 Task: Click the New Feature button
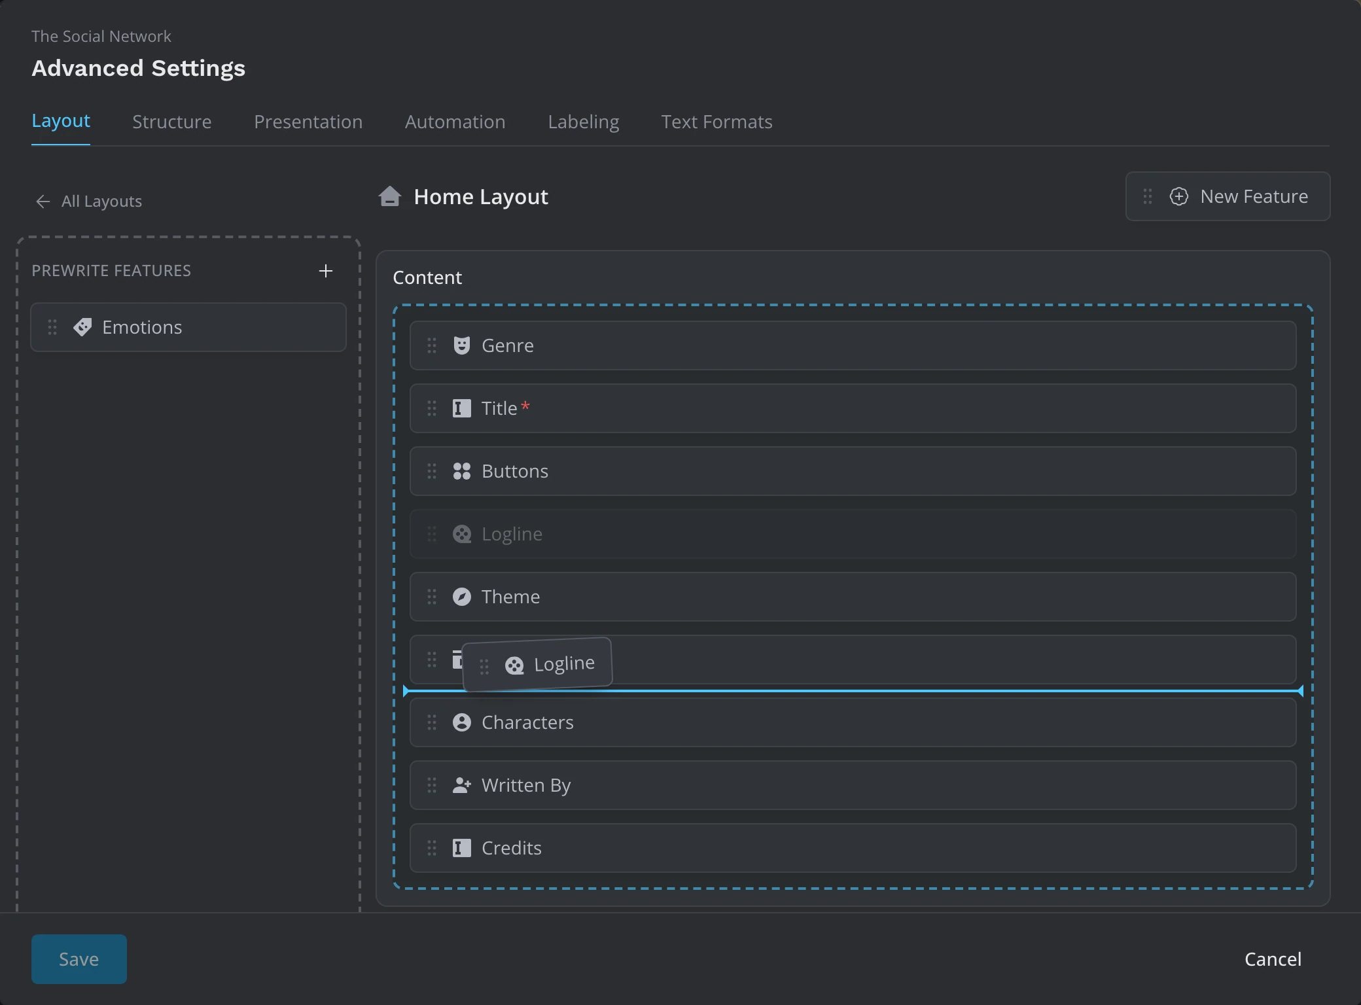[1228, 196]
